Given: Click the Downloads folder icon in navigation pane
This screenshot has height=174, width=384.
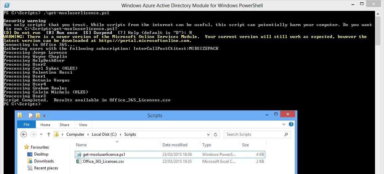Looking at the screenshot, I should click(x=30, y=161).
